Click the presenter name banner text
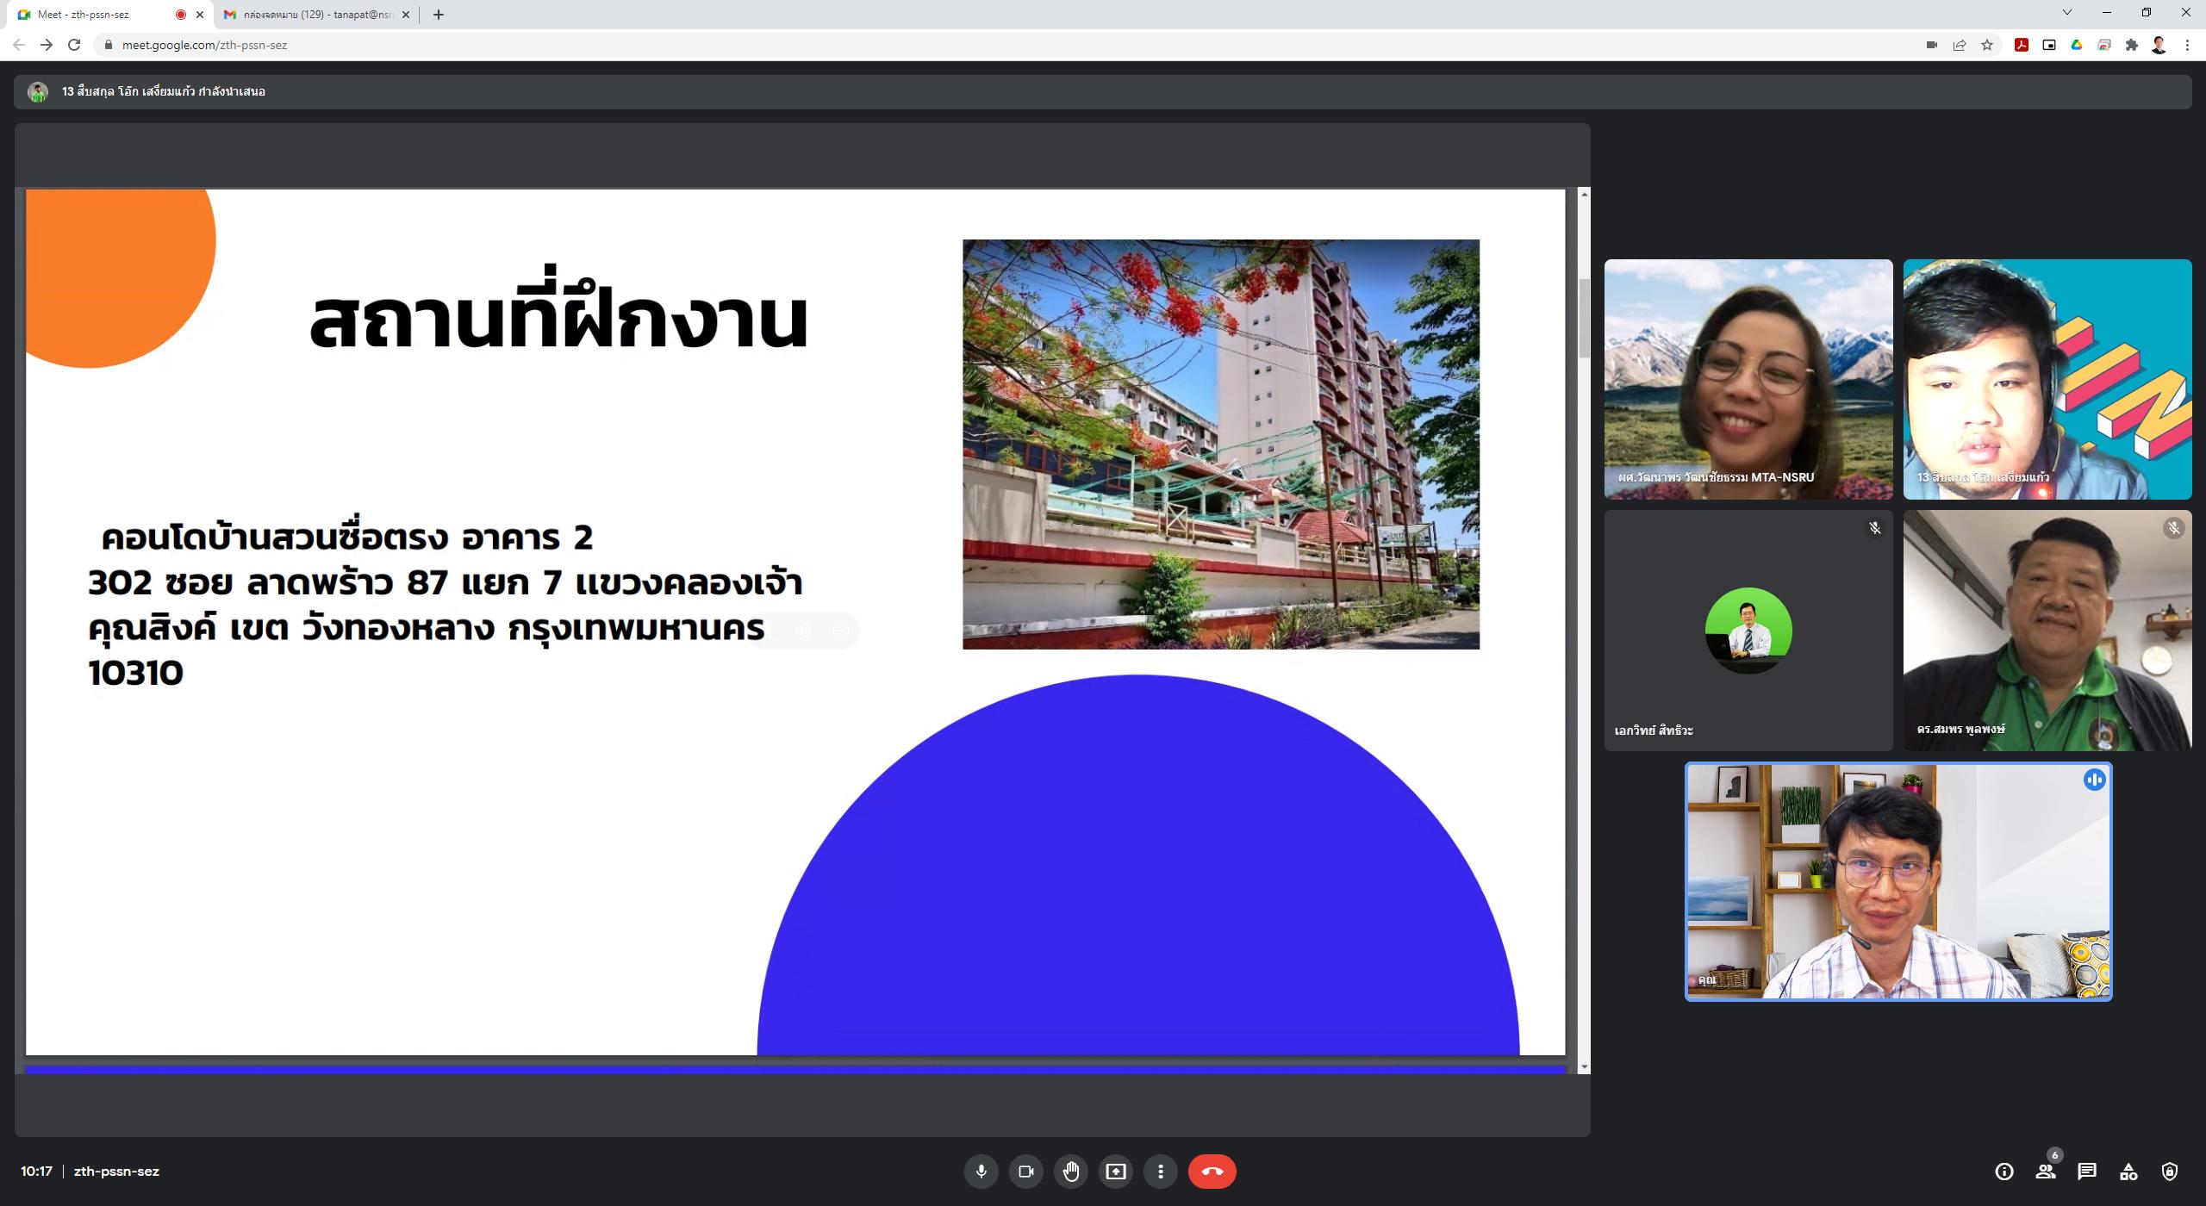The width and height of the screenshot is (2206, 1206). [x=164, y=92]
